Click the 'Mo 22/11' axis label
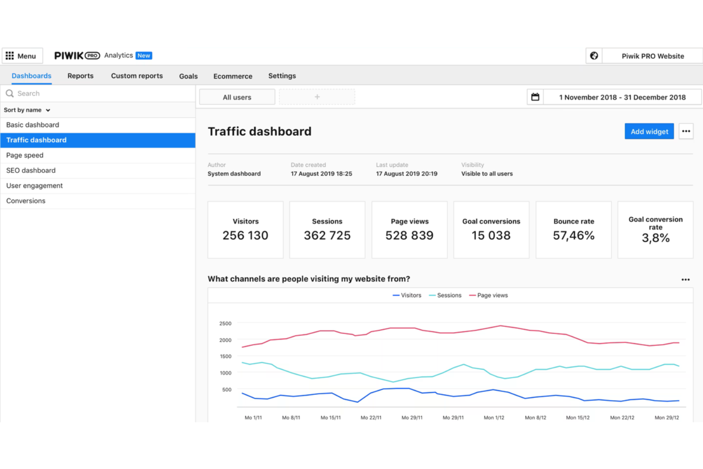This screenshot has height=469, width=703. (371, 418)
